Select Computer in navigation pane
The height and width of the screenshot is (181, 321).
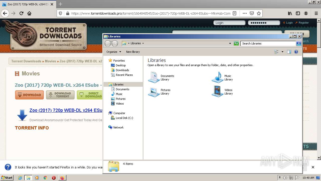point(119,113)
